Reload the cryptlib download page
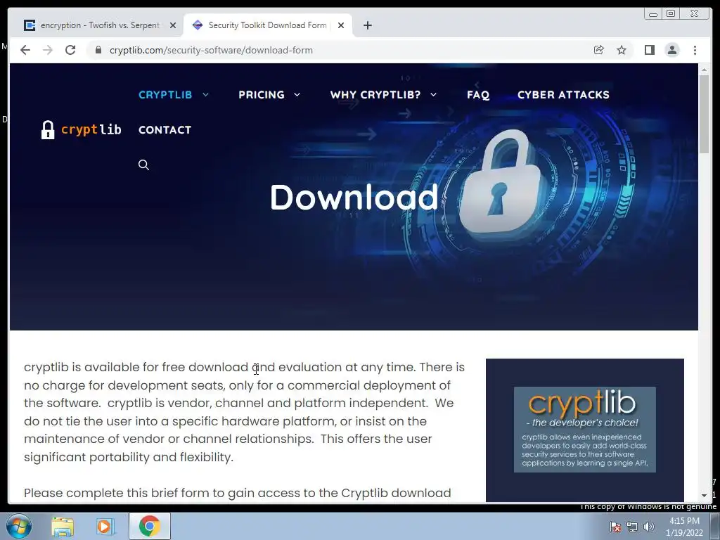The height and width of the screenshot is (540, 720). (70, 50)
